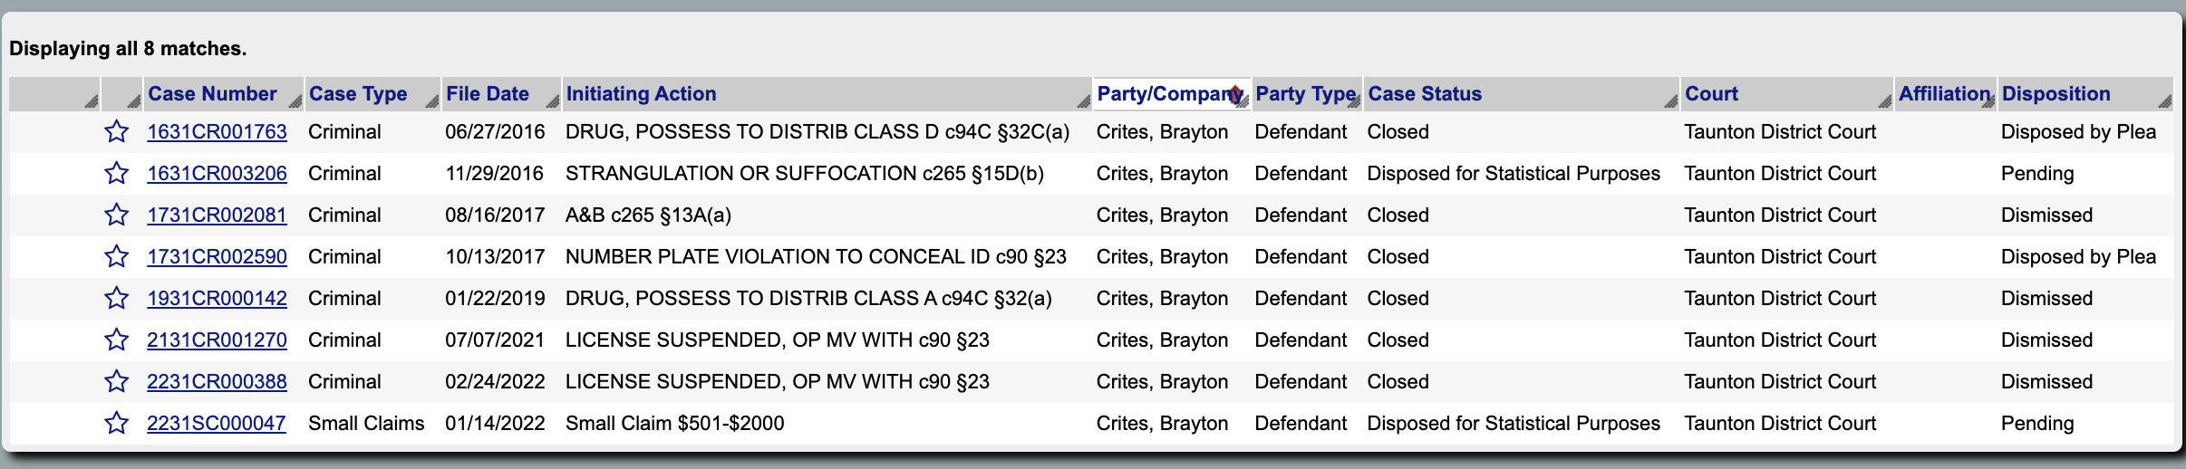Star case 1631CR001763 as favorite
This screenshot has height=469, width=2186.
116,132
